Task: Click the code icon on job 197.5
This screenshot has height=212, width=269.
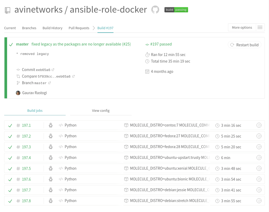Action: 61,168
